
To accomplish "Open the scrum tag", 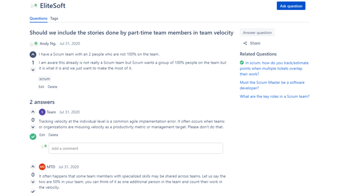I will 45,79.
